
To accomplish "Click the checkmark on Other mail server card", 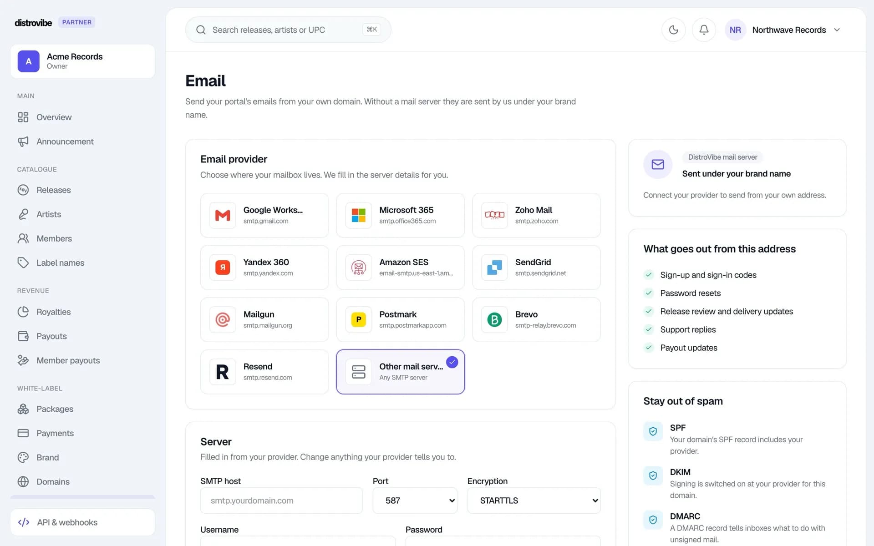I will coord(452,362).
